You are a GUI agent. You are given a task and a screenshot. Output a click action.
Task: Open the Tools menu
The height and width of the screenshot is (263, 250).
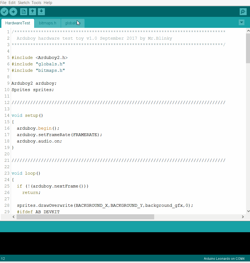tap(36, 3)
